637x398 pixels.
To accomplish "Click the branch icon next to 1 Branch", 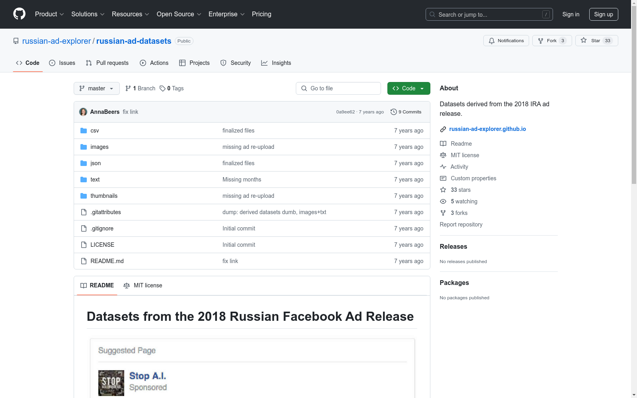I will pos(128,88).
